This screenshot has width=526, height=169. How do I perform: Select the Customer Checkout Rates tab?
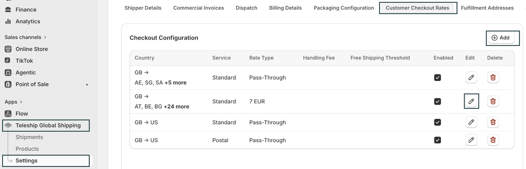(418, 8)
